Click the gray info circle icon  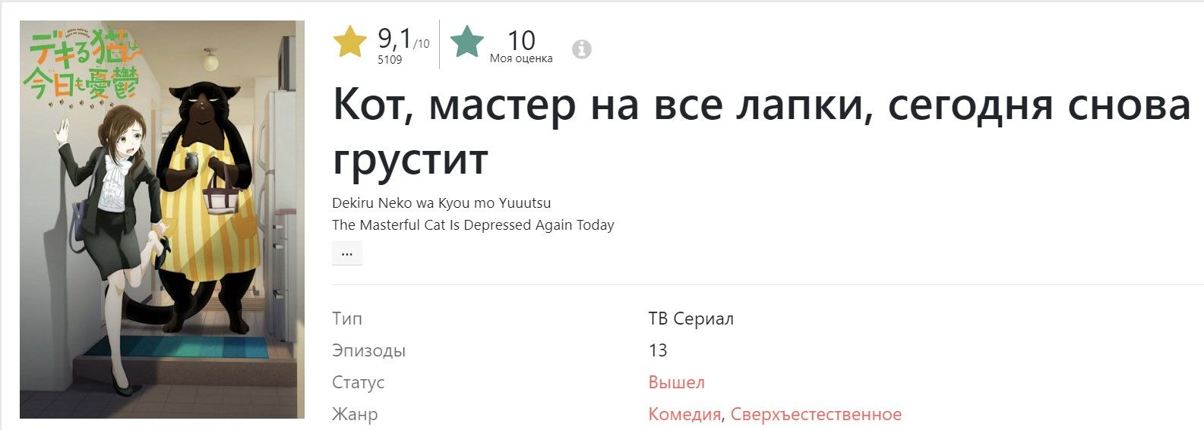582,49
